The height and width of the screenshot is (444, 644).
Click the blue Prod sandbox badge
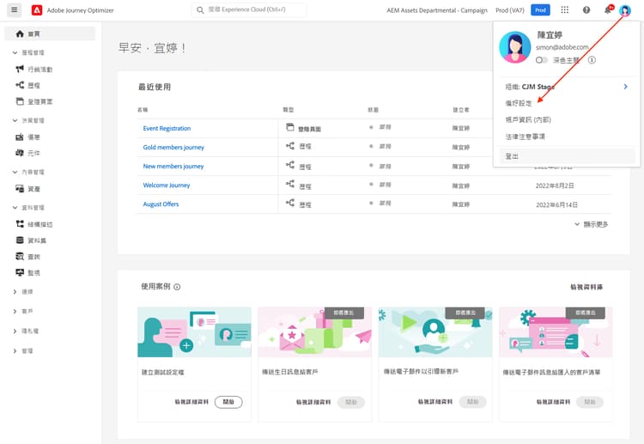pyautogui.click(x=540, y=9)
